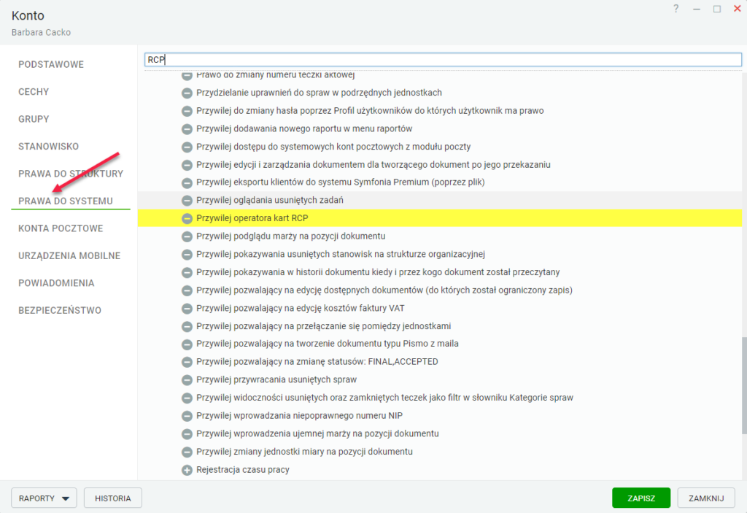Switch to the CECHY tab

(x=34, y=91)
